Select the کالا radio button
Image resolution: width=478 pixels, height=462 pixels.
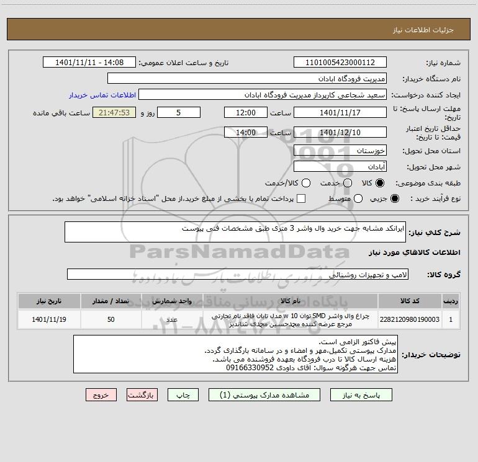pyautogui.click(x=380, y=183)
